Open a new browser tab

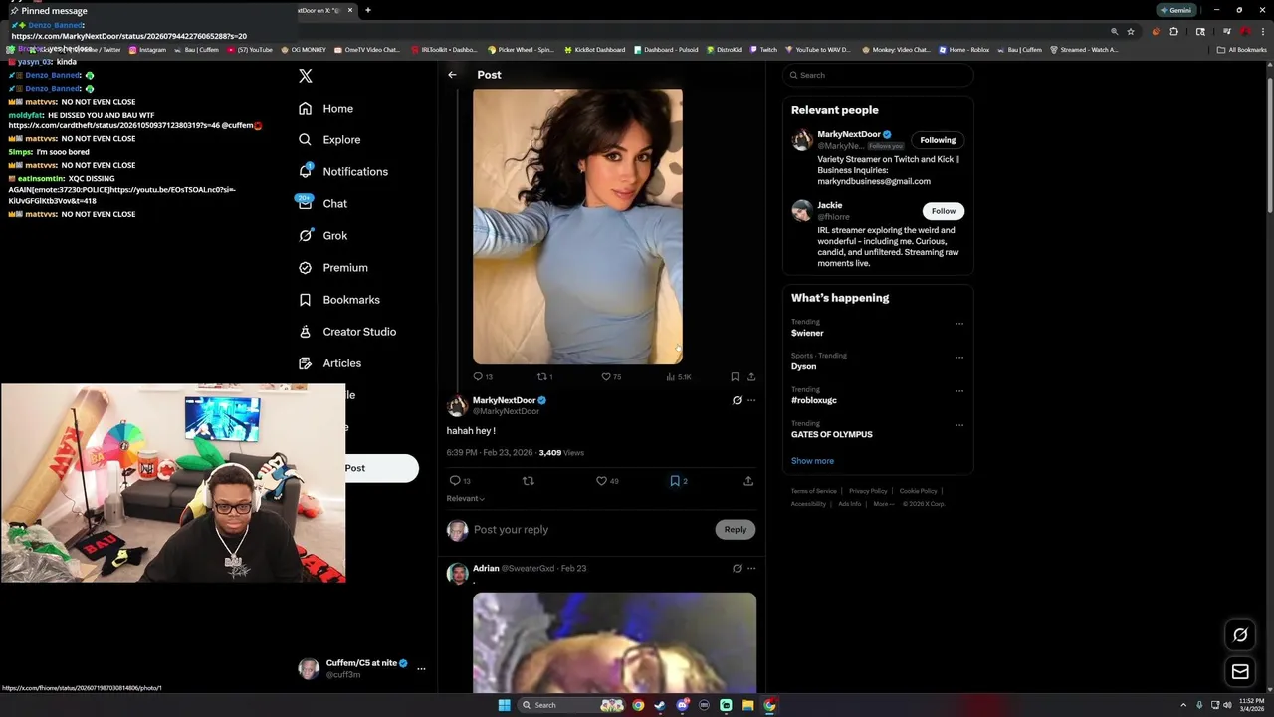[x=368, y=10]
